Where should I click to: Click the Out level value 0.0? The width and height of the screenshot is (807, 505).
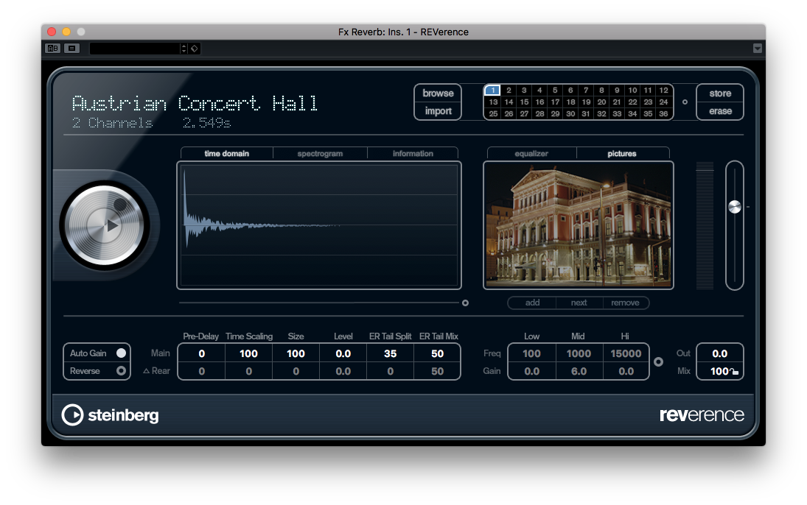720,354
